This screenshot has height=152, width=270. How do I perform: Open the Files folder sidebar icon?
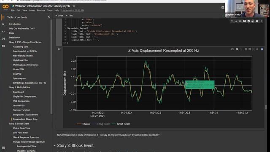3,46
